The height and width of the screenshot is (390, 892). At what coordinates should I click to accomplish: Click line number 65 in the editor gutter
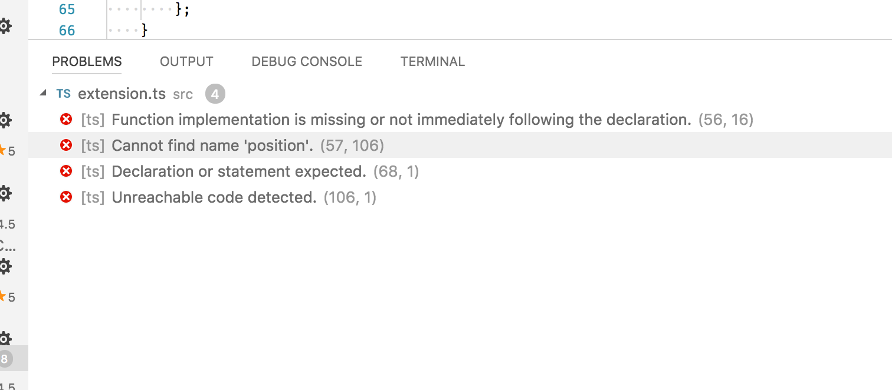67,9
